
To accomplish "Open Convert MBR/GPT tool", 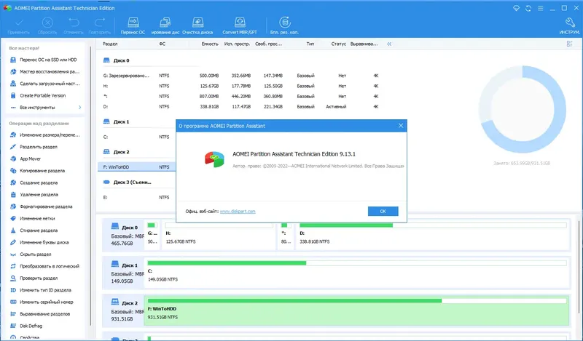I will 240,25.
